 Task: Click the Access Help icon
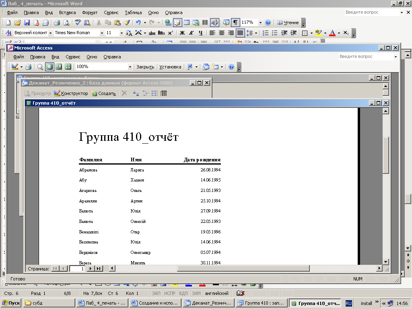point(231,67)
